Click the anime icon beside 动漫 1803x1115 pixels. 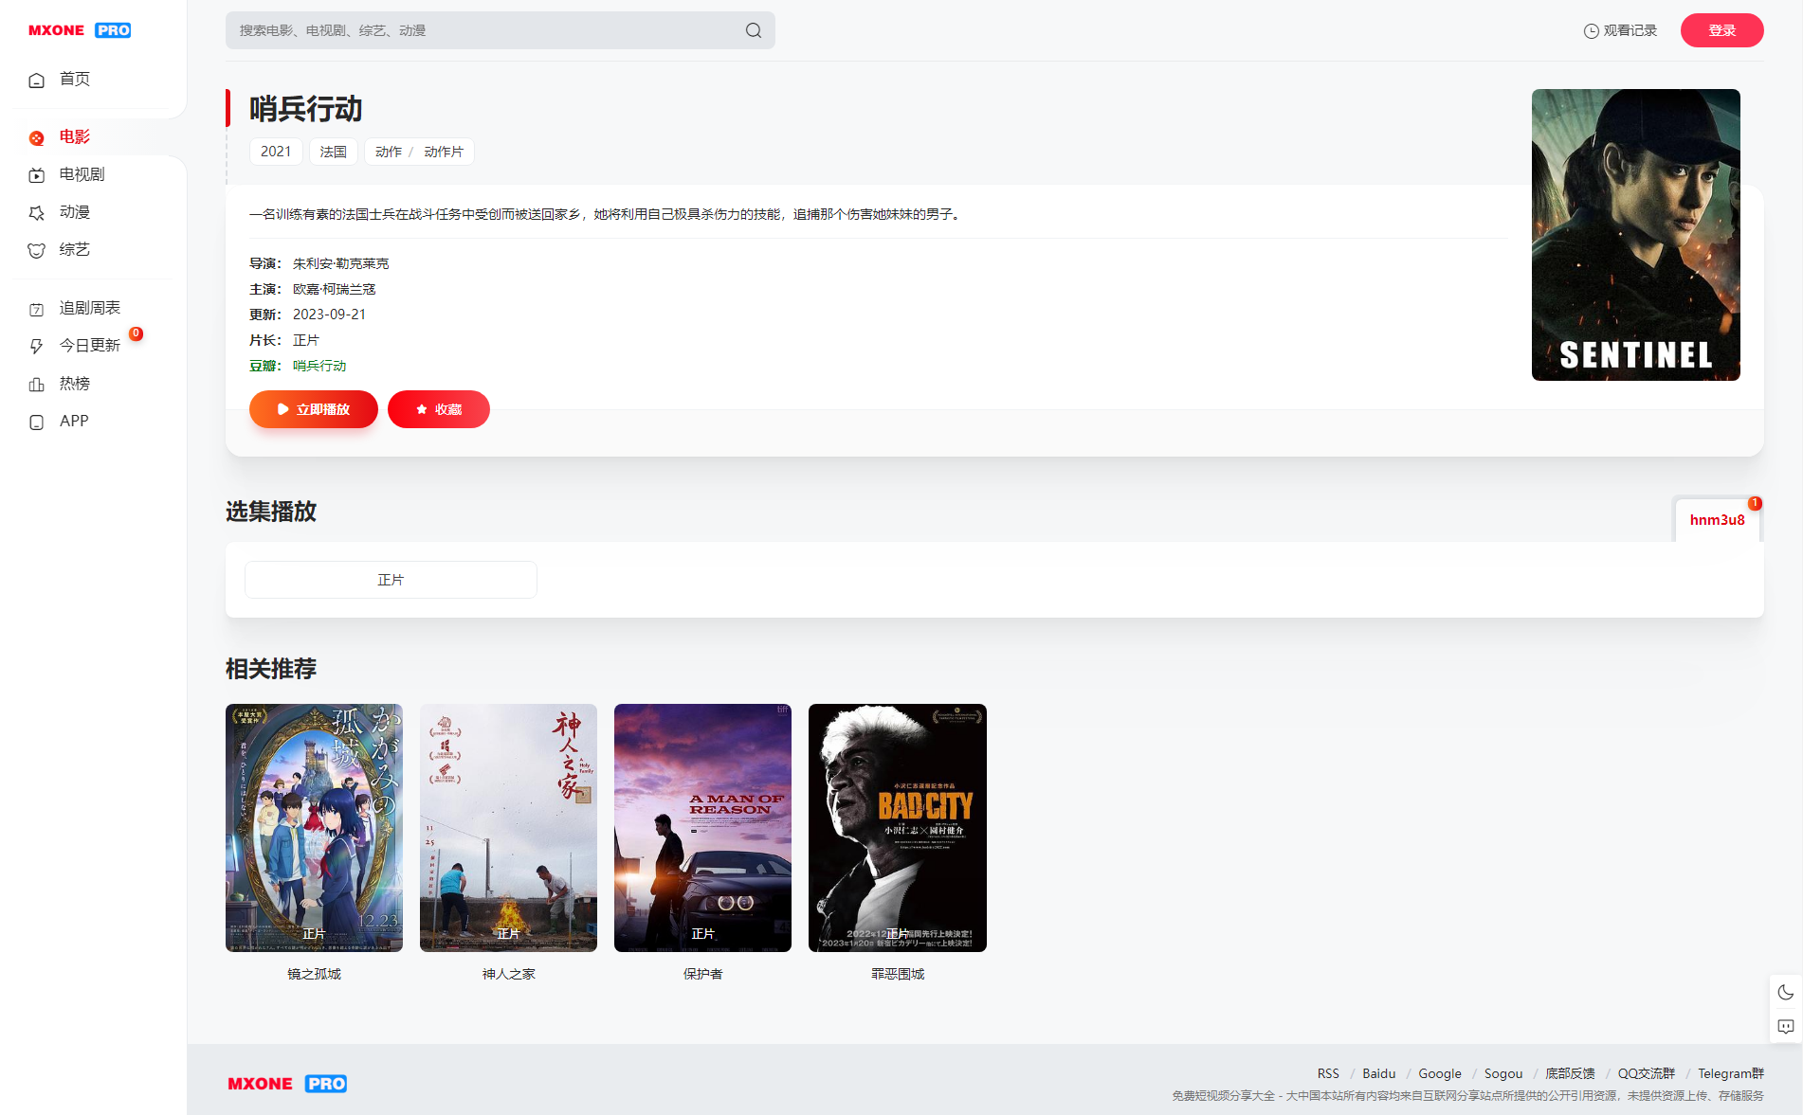tap(36, 213)
